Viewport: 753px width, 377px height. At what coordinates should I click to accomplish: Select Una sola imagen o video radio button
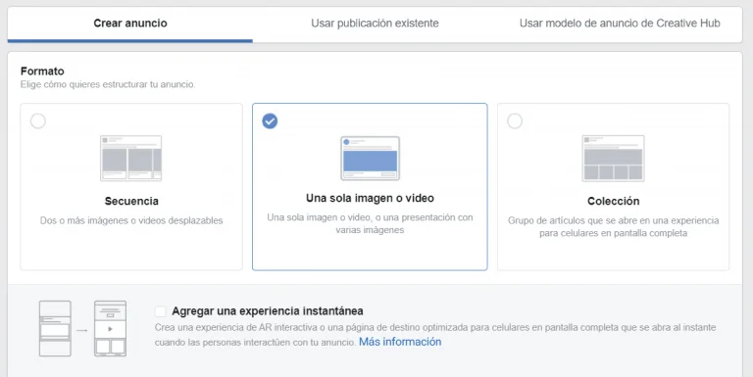(270, 120)
